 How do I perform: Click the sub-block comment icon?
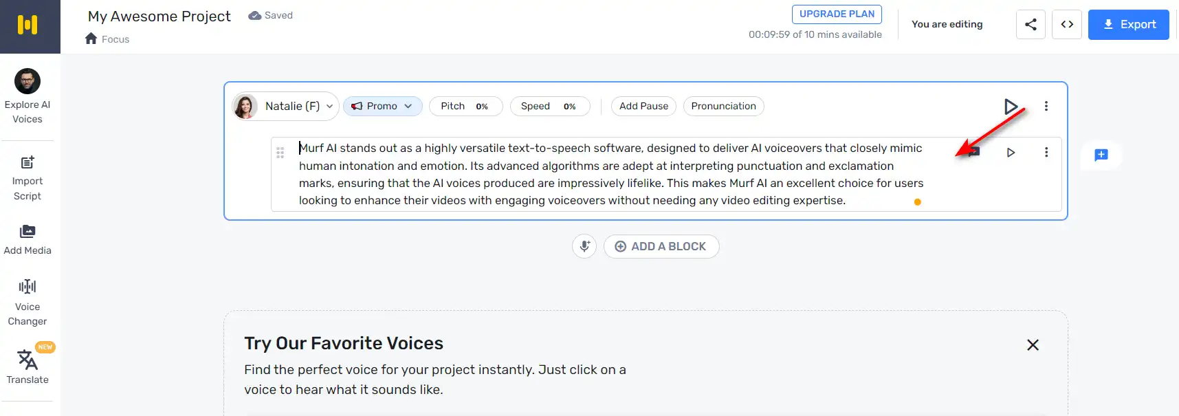point(974,153)
